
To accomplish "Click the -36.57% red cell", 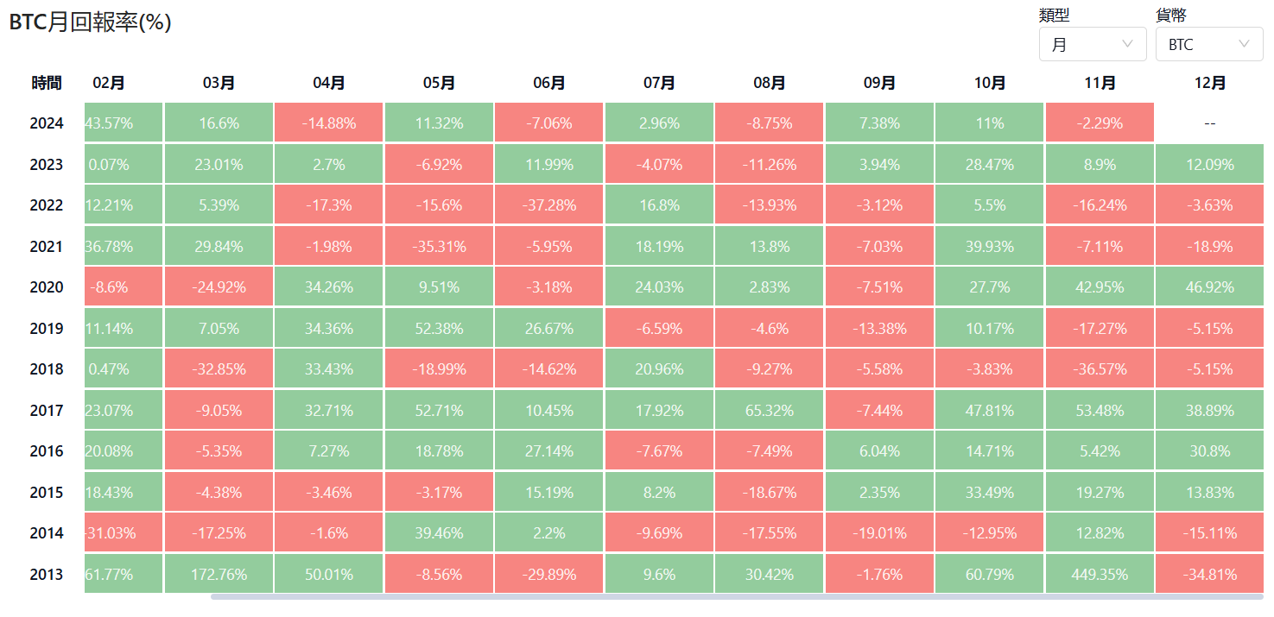I will pos(1100,369).
